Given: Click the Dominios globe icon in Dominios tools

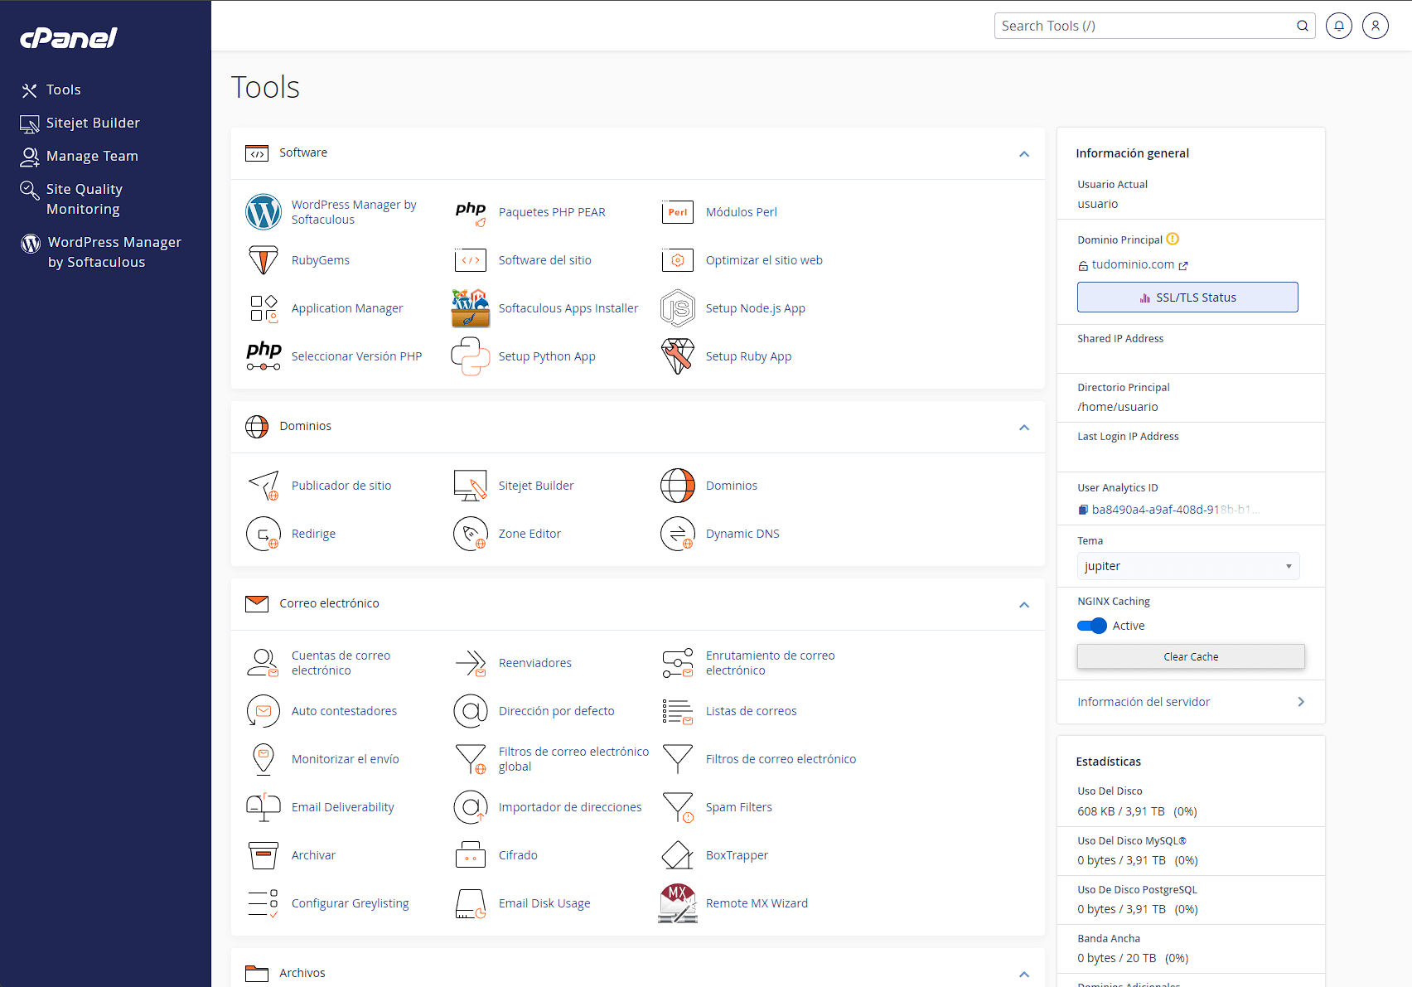Looking at the screenshot, I should point(678,486).
